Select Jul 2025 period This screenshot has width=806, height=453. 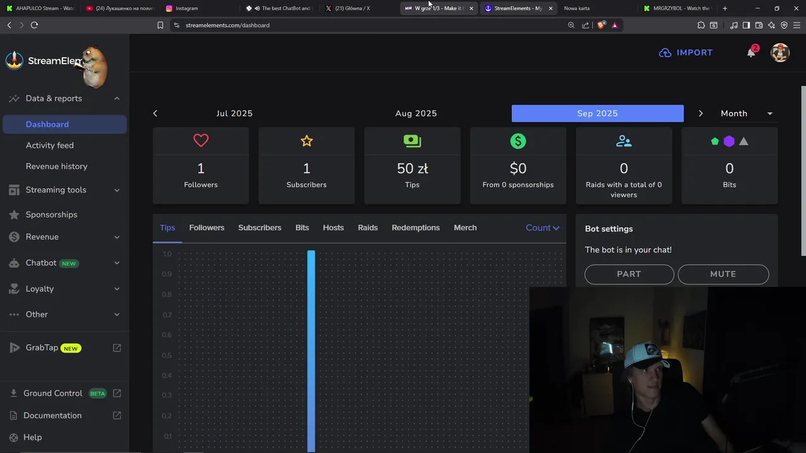(234, 113)
